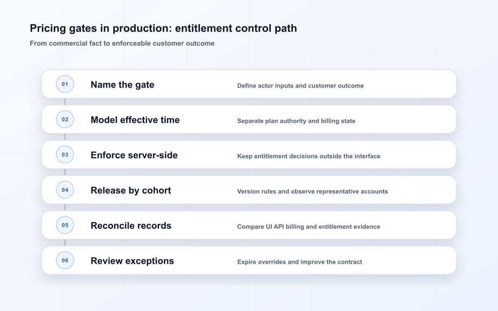Click the 05 step number badge
The height and width of the screenshot is (311, 498).
(65, 225)
